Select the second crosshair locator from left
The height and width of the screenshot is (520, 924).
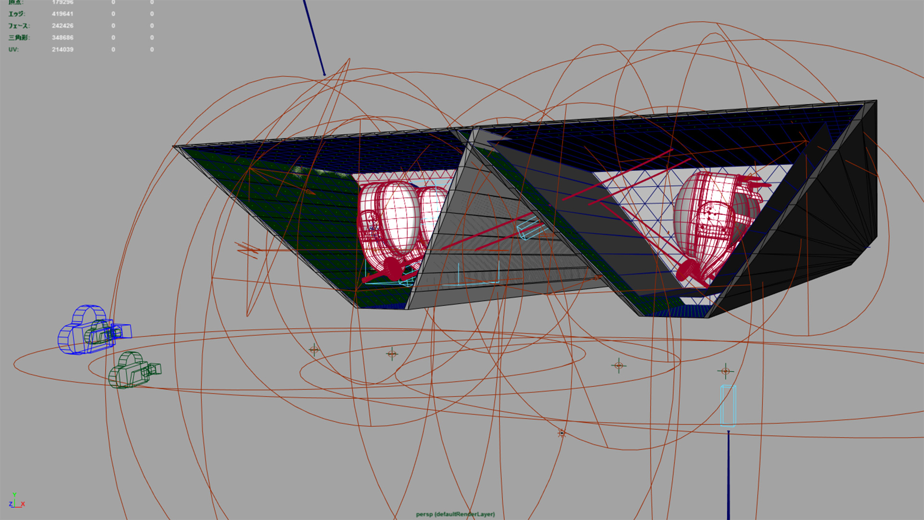pyautogui.click(x=392, y=354)
